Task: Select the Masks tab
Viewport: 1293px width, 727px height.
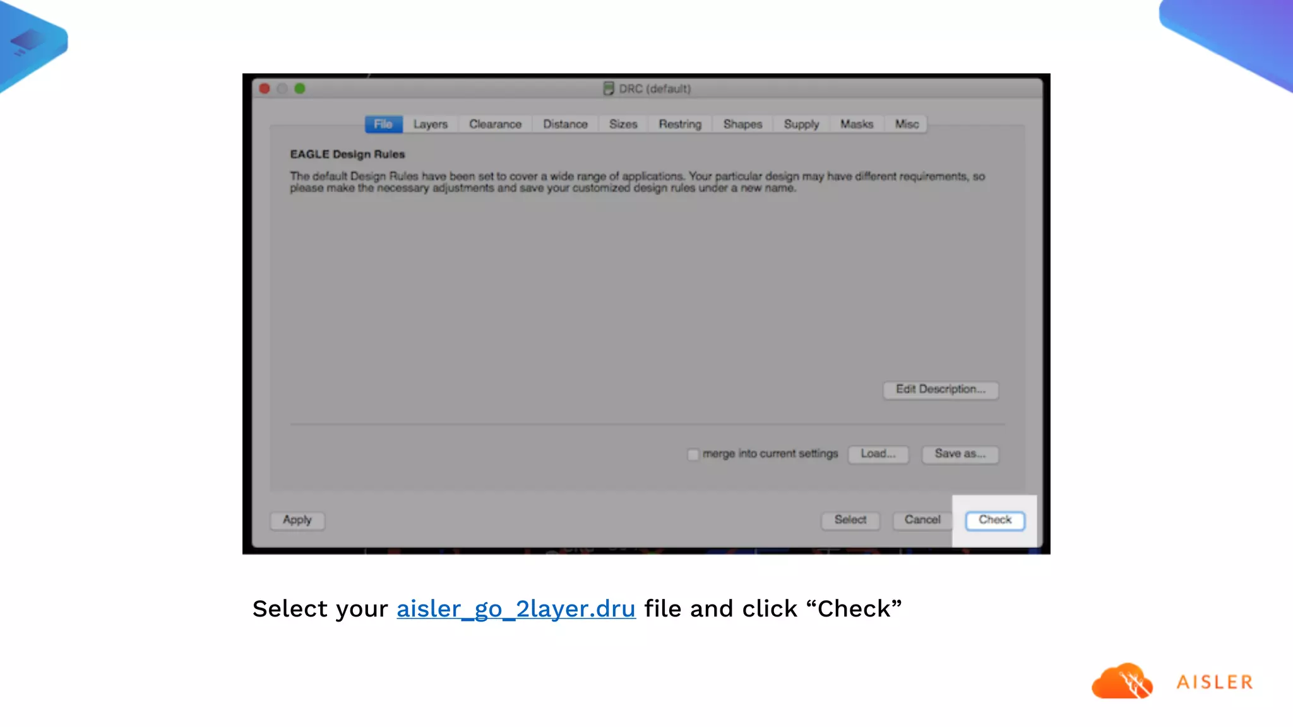Action: (x=857, y=124)
